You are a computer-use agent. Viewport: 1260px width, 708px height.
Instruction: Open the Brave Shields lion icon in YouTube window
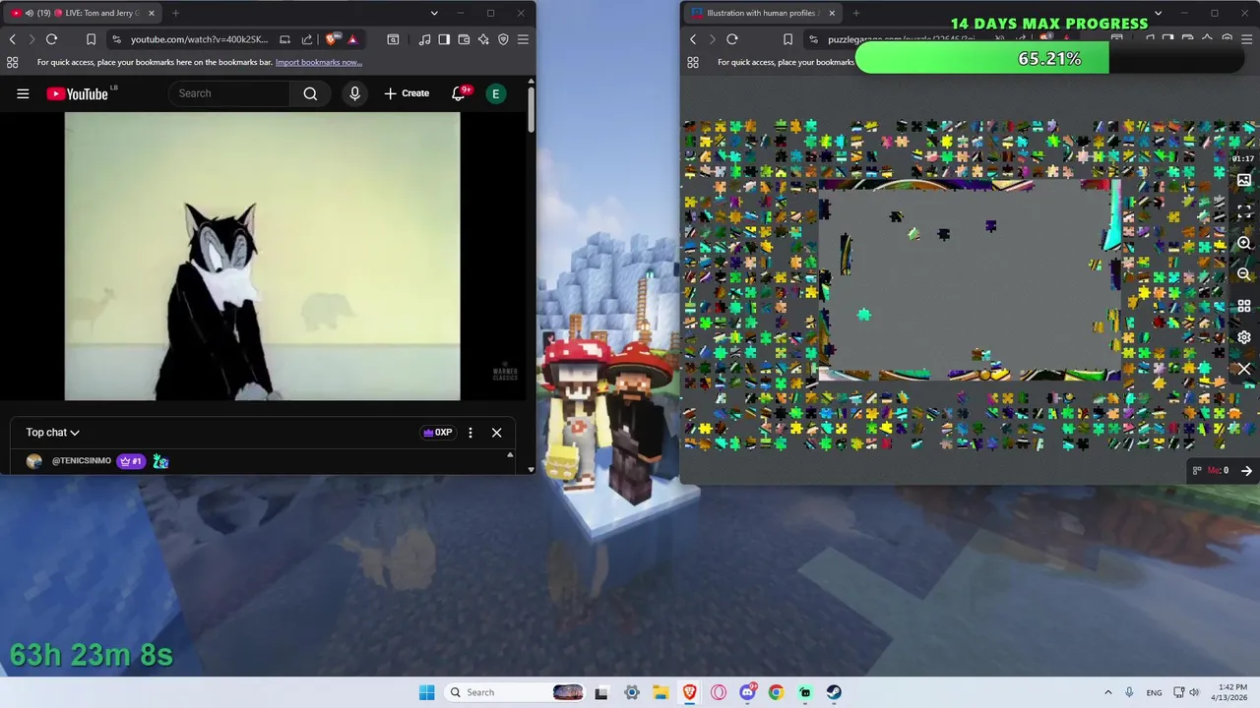coord(332,39)
